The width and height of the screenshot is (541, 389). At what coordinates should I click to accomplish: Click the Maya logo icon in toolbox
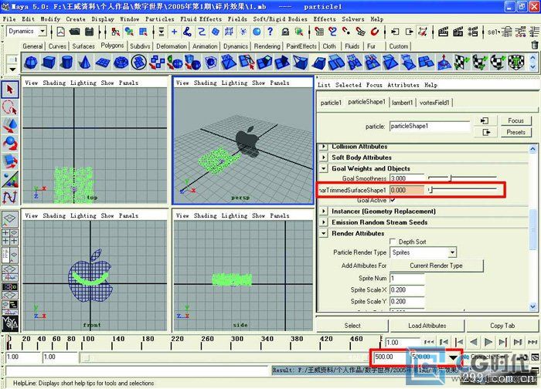pyautogui.click(x=10, y=323)
